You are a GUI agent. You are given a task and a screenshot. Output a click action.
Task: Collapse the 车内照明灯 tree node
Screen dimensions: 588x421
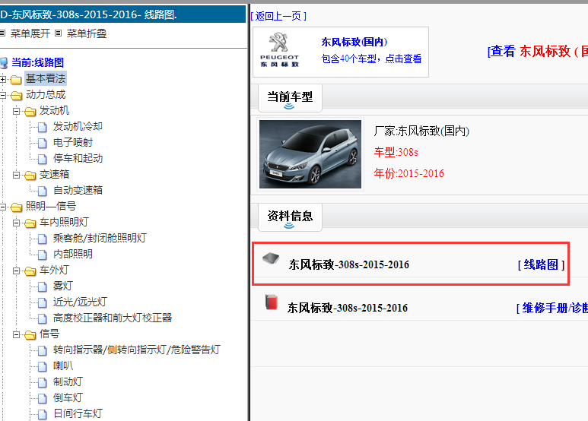click(x=16, y=223)
